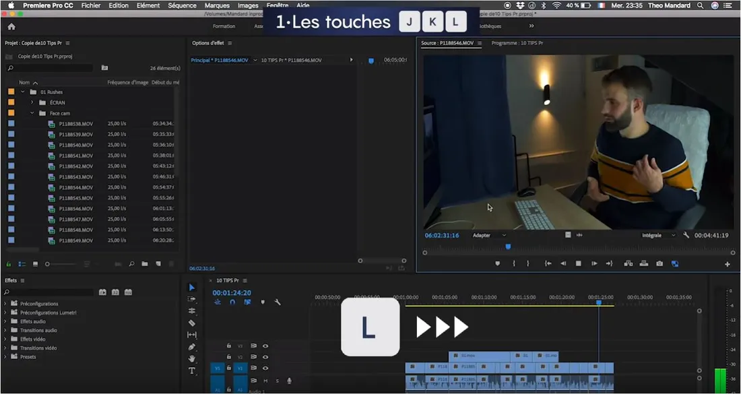Open the Séquence menu

182,5
